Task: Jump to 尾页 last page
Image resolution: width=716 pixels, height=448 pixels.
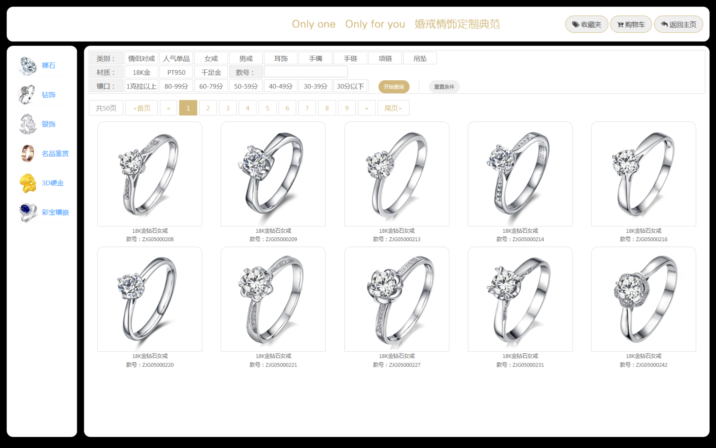Action: click(394, 108)
